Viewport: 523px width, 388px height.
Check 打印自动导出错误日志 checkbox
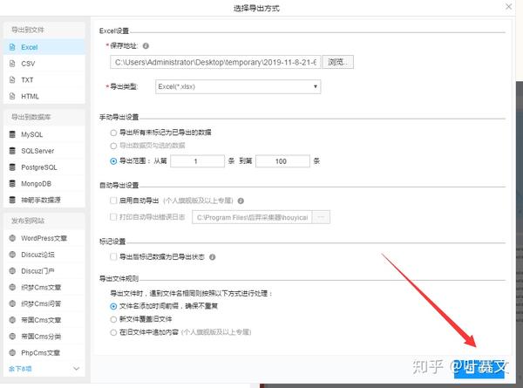(x=113, y=217)
